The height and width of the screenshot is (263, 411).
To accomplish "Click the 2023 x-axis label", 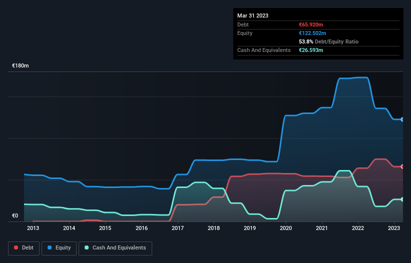I will pos(393,228).
